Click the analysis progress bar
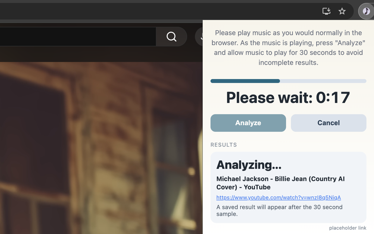This screenshot has height=234, width=374. (288, 81)
